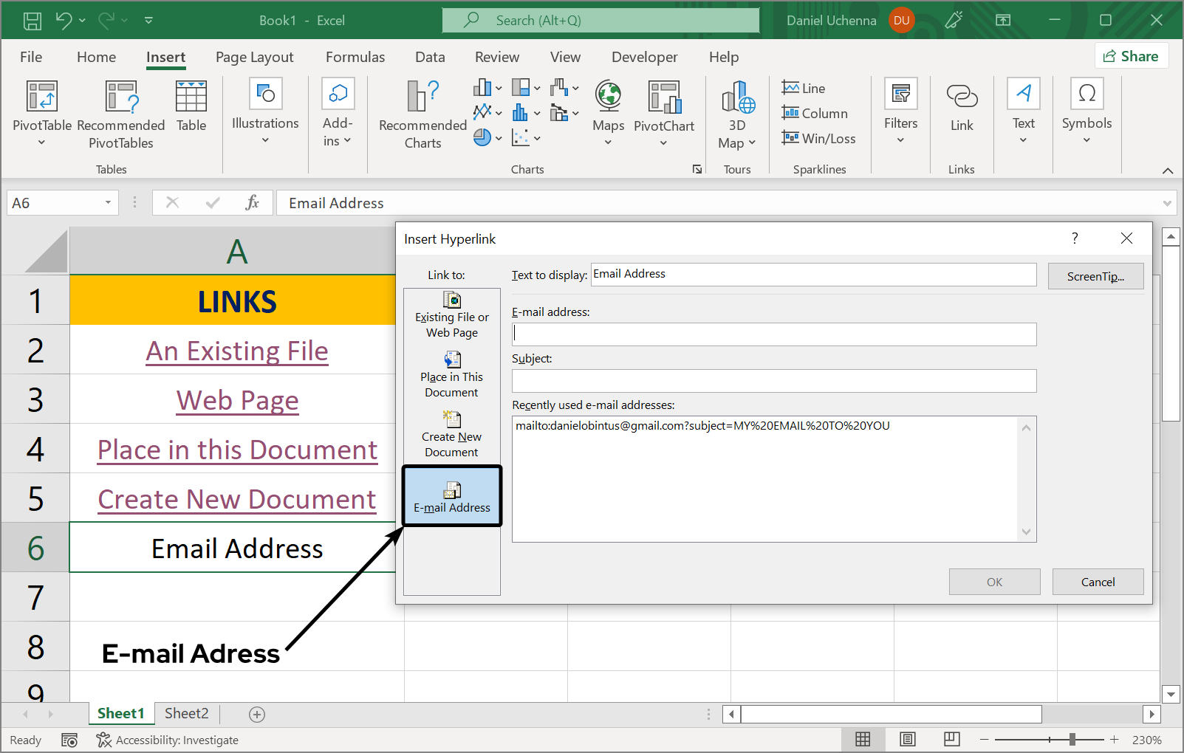Click the Win/Loss sparkline icon

pyautogui.click(x=790, y=138)
